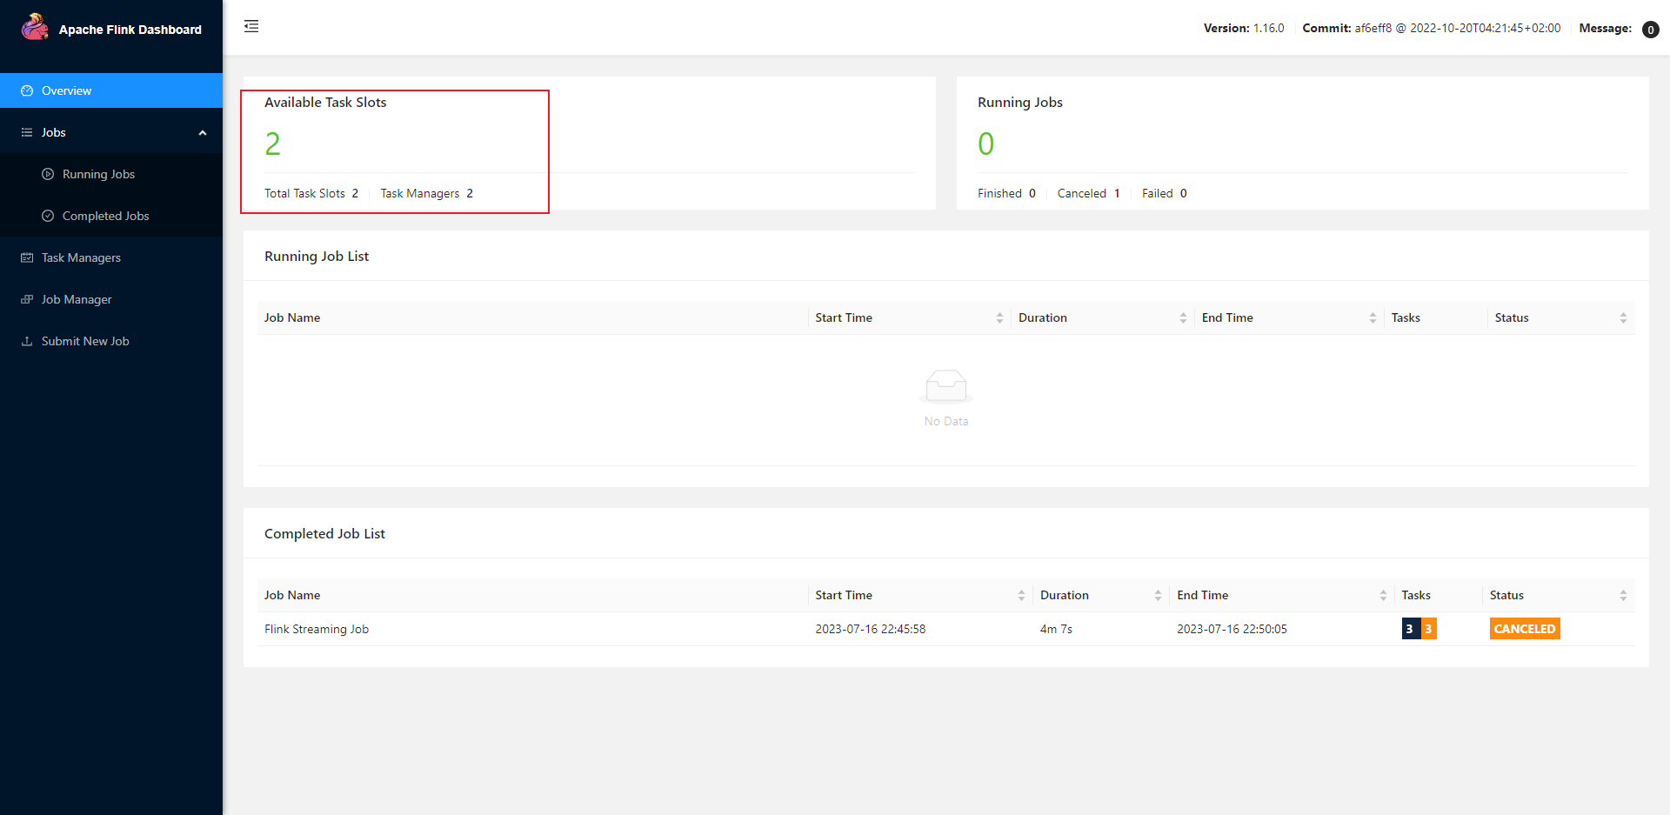1670x815 pixels.
Task: Sort Completed Job List by Start Time
Action: [x=1021, y=596]
